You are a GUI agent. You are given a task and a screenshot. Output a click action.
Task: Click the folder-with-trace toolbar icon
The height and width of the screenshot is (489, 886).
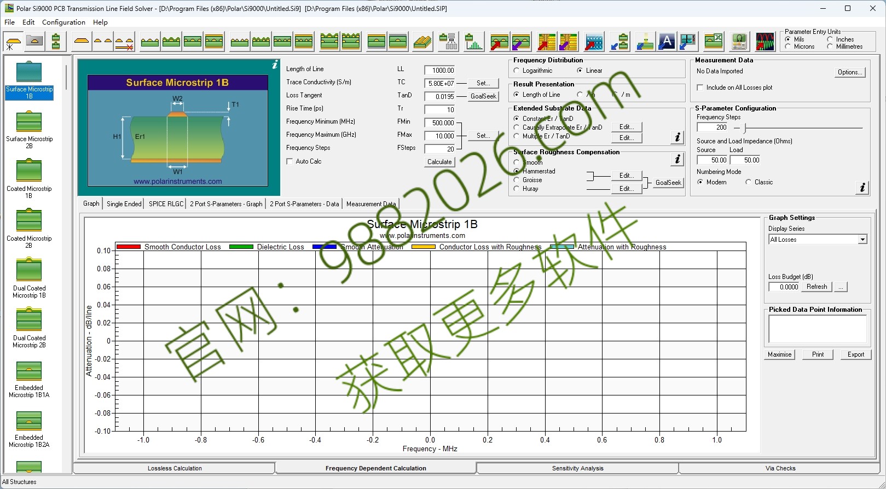(34, 42)
